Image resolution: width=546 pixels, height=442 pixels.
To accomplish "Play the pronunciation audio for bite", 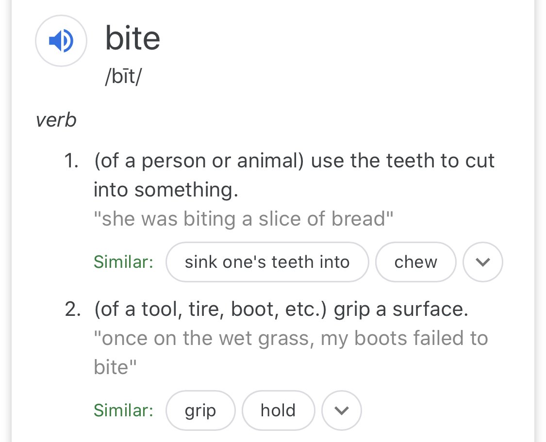I will pyautogui.click(x=61, y=41).
